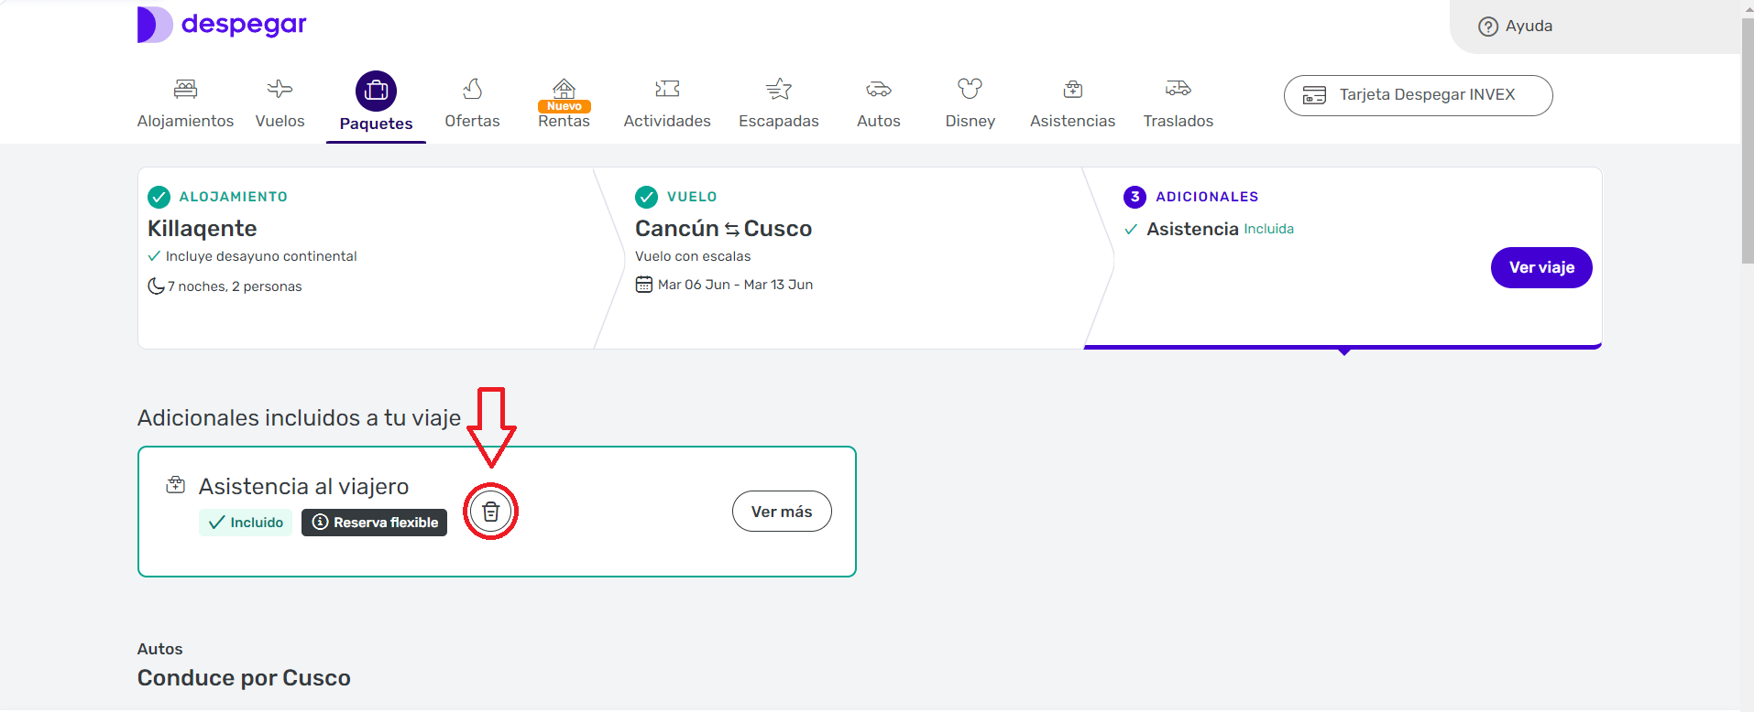Open the Ayuda help link

[x=1516, y=27]
